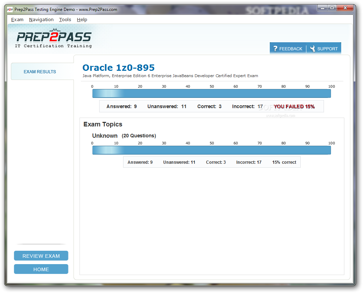The image size is (363, 293).
Task: Click the overall exam score progress bar
Action: coord(212,93)
